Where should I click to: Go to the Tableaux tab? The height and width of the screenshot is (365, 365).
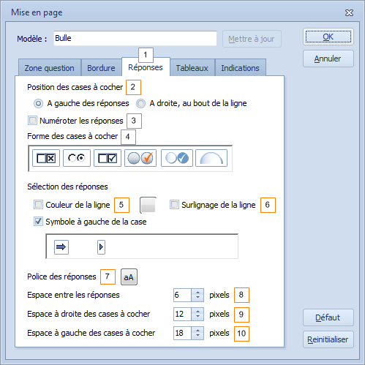[192, 68]
